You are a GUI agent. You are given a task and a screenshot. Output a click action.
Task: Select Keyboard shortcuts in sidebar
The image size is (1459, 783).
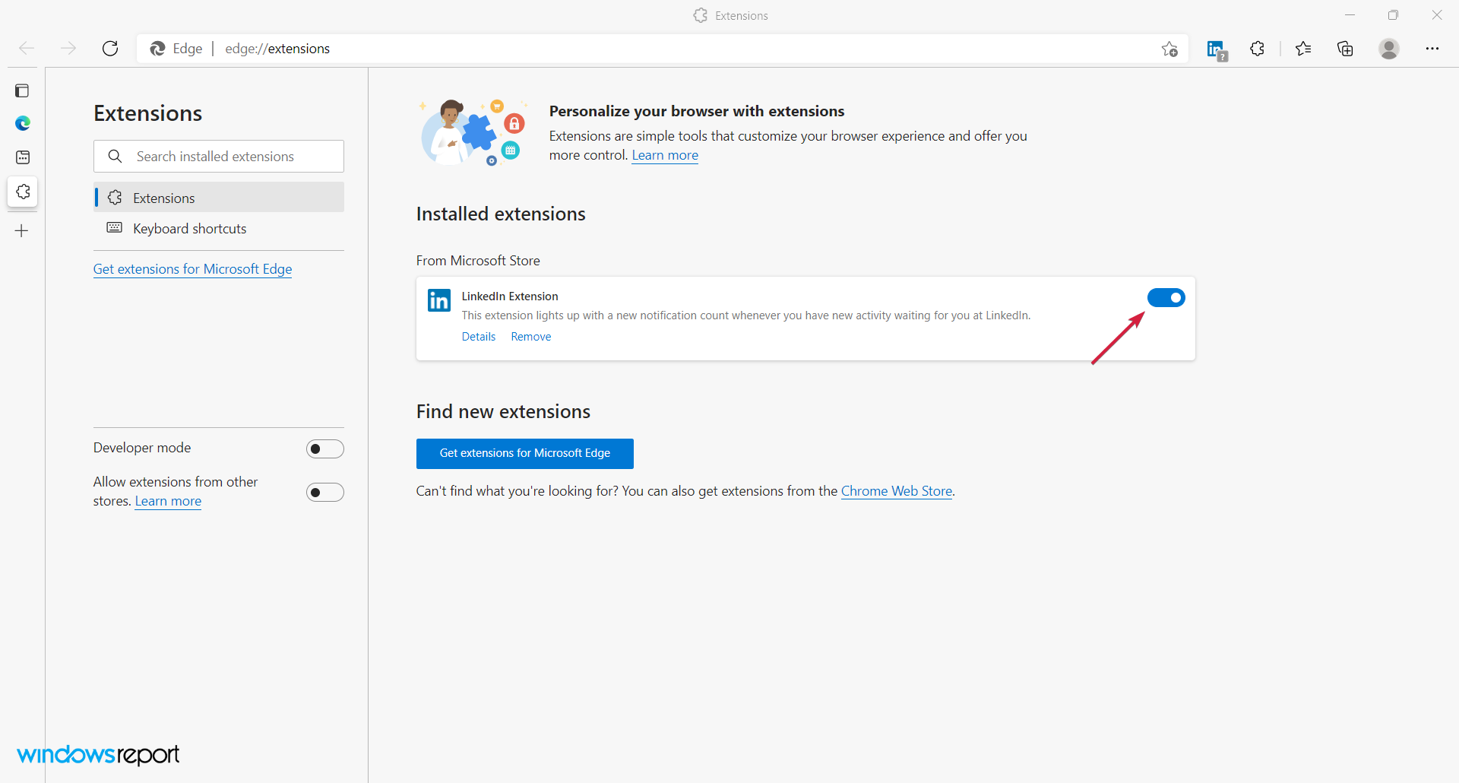pos(189,229)
